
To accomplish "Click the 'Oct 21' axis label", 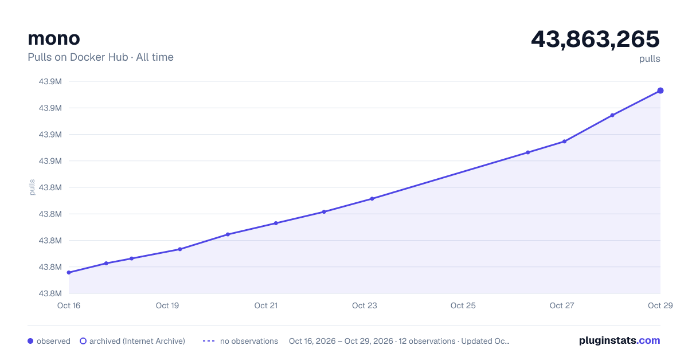I will [266, 305].
